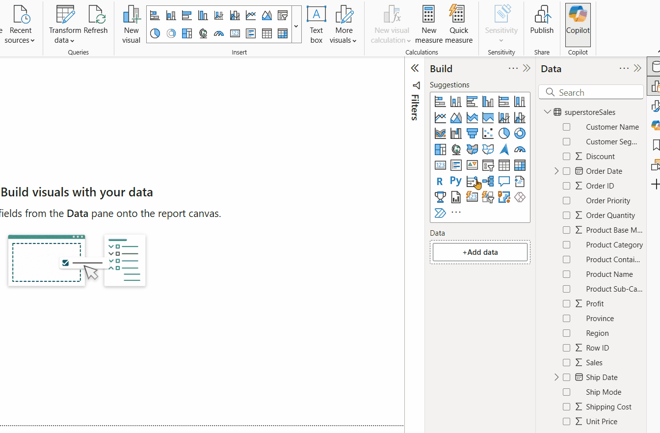Expand the Order Date field hierarchy
Viewport: 660px width, 433px height.
click(556, 171)
